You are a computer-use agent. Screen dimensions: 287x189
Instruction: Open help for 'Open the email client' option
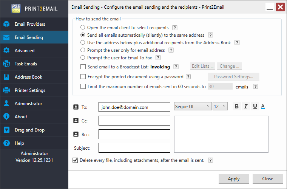175,28
